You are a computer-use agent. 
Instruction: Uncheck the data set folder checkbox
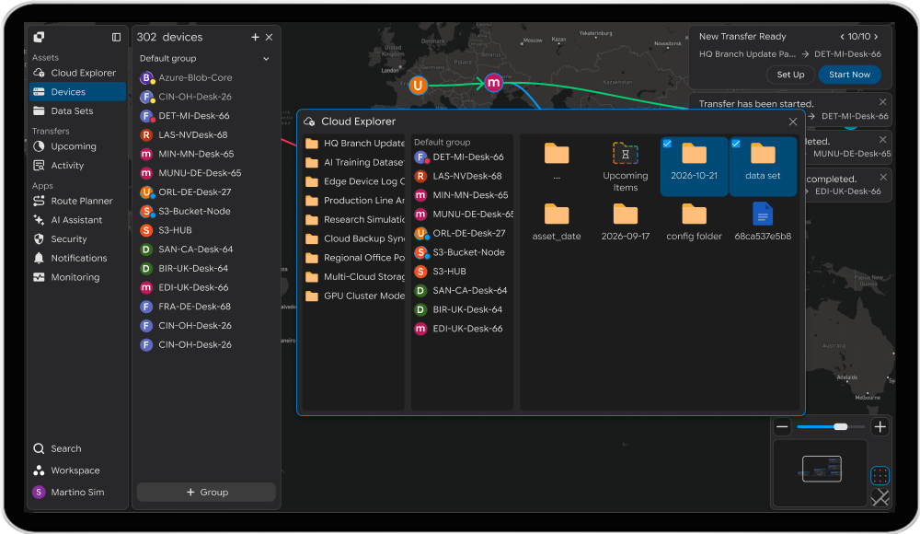[736, 144]
